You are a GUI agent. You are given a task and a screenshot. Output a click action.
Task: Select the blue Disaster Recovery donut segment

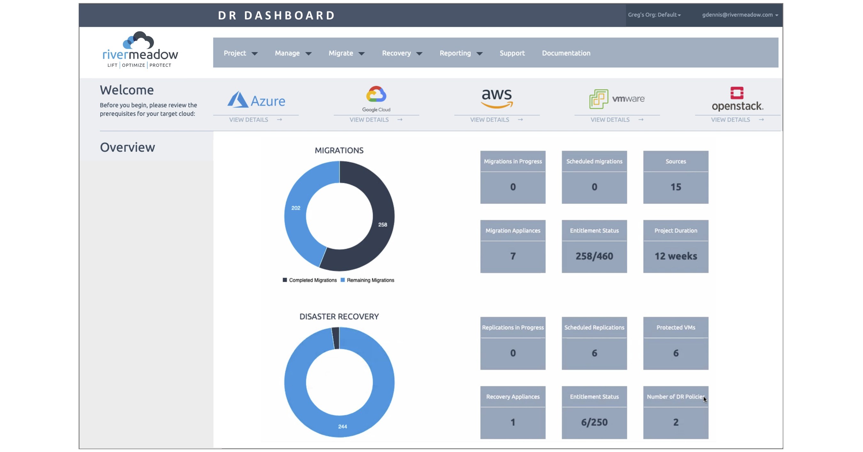coord(339,425)
